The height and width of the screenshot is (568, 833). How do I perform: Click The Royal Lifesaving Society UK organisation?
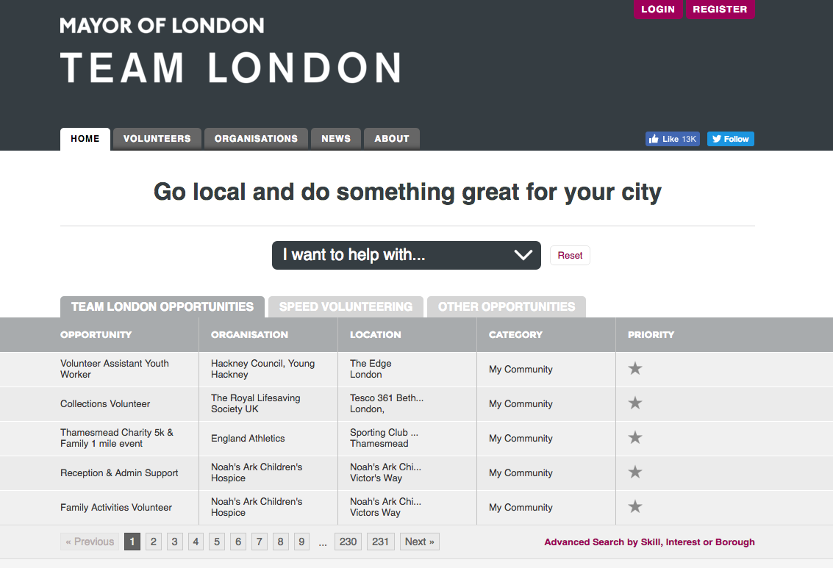pyautogui.click(x=256, y=403)
